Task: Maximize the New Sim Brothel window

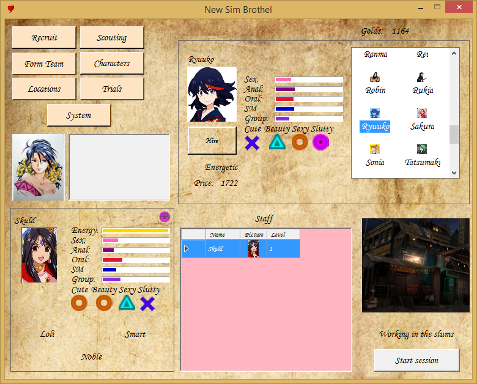Action: (437, 7)
